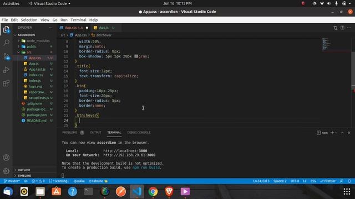Open Terminal app from the dock
Viewport: 355px width, 199px height.
(89, 192)
